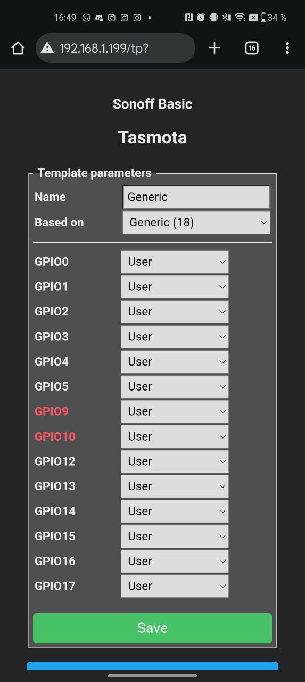Open the browser three-dot menu

tap(287, 48)
